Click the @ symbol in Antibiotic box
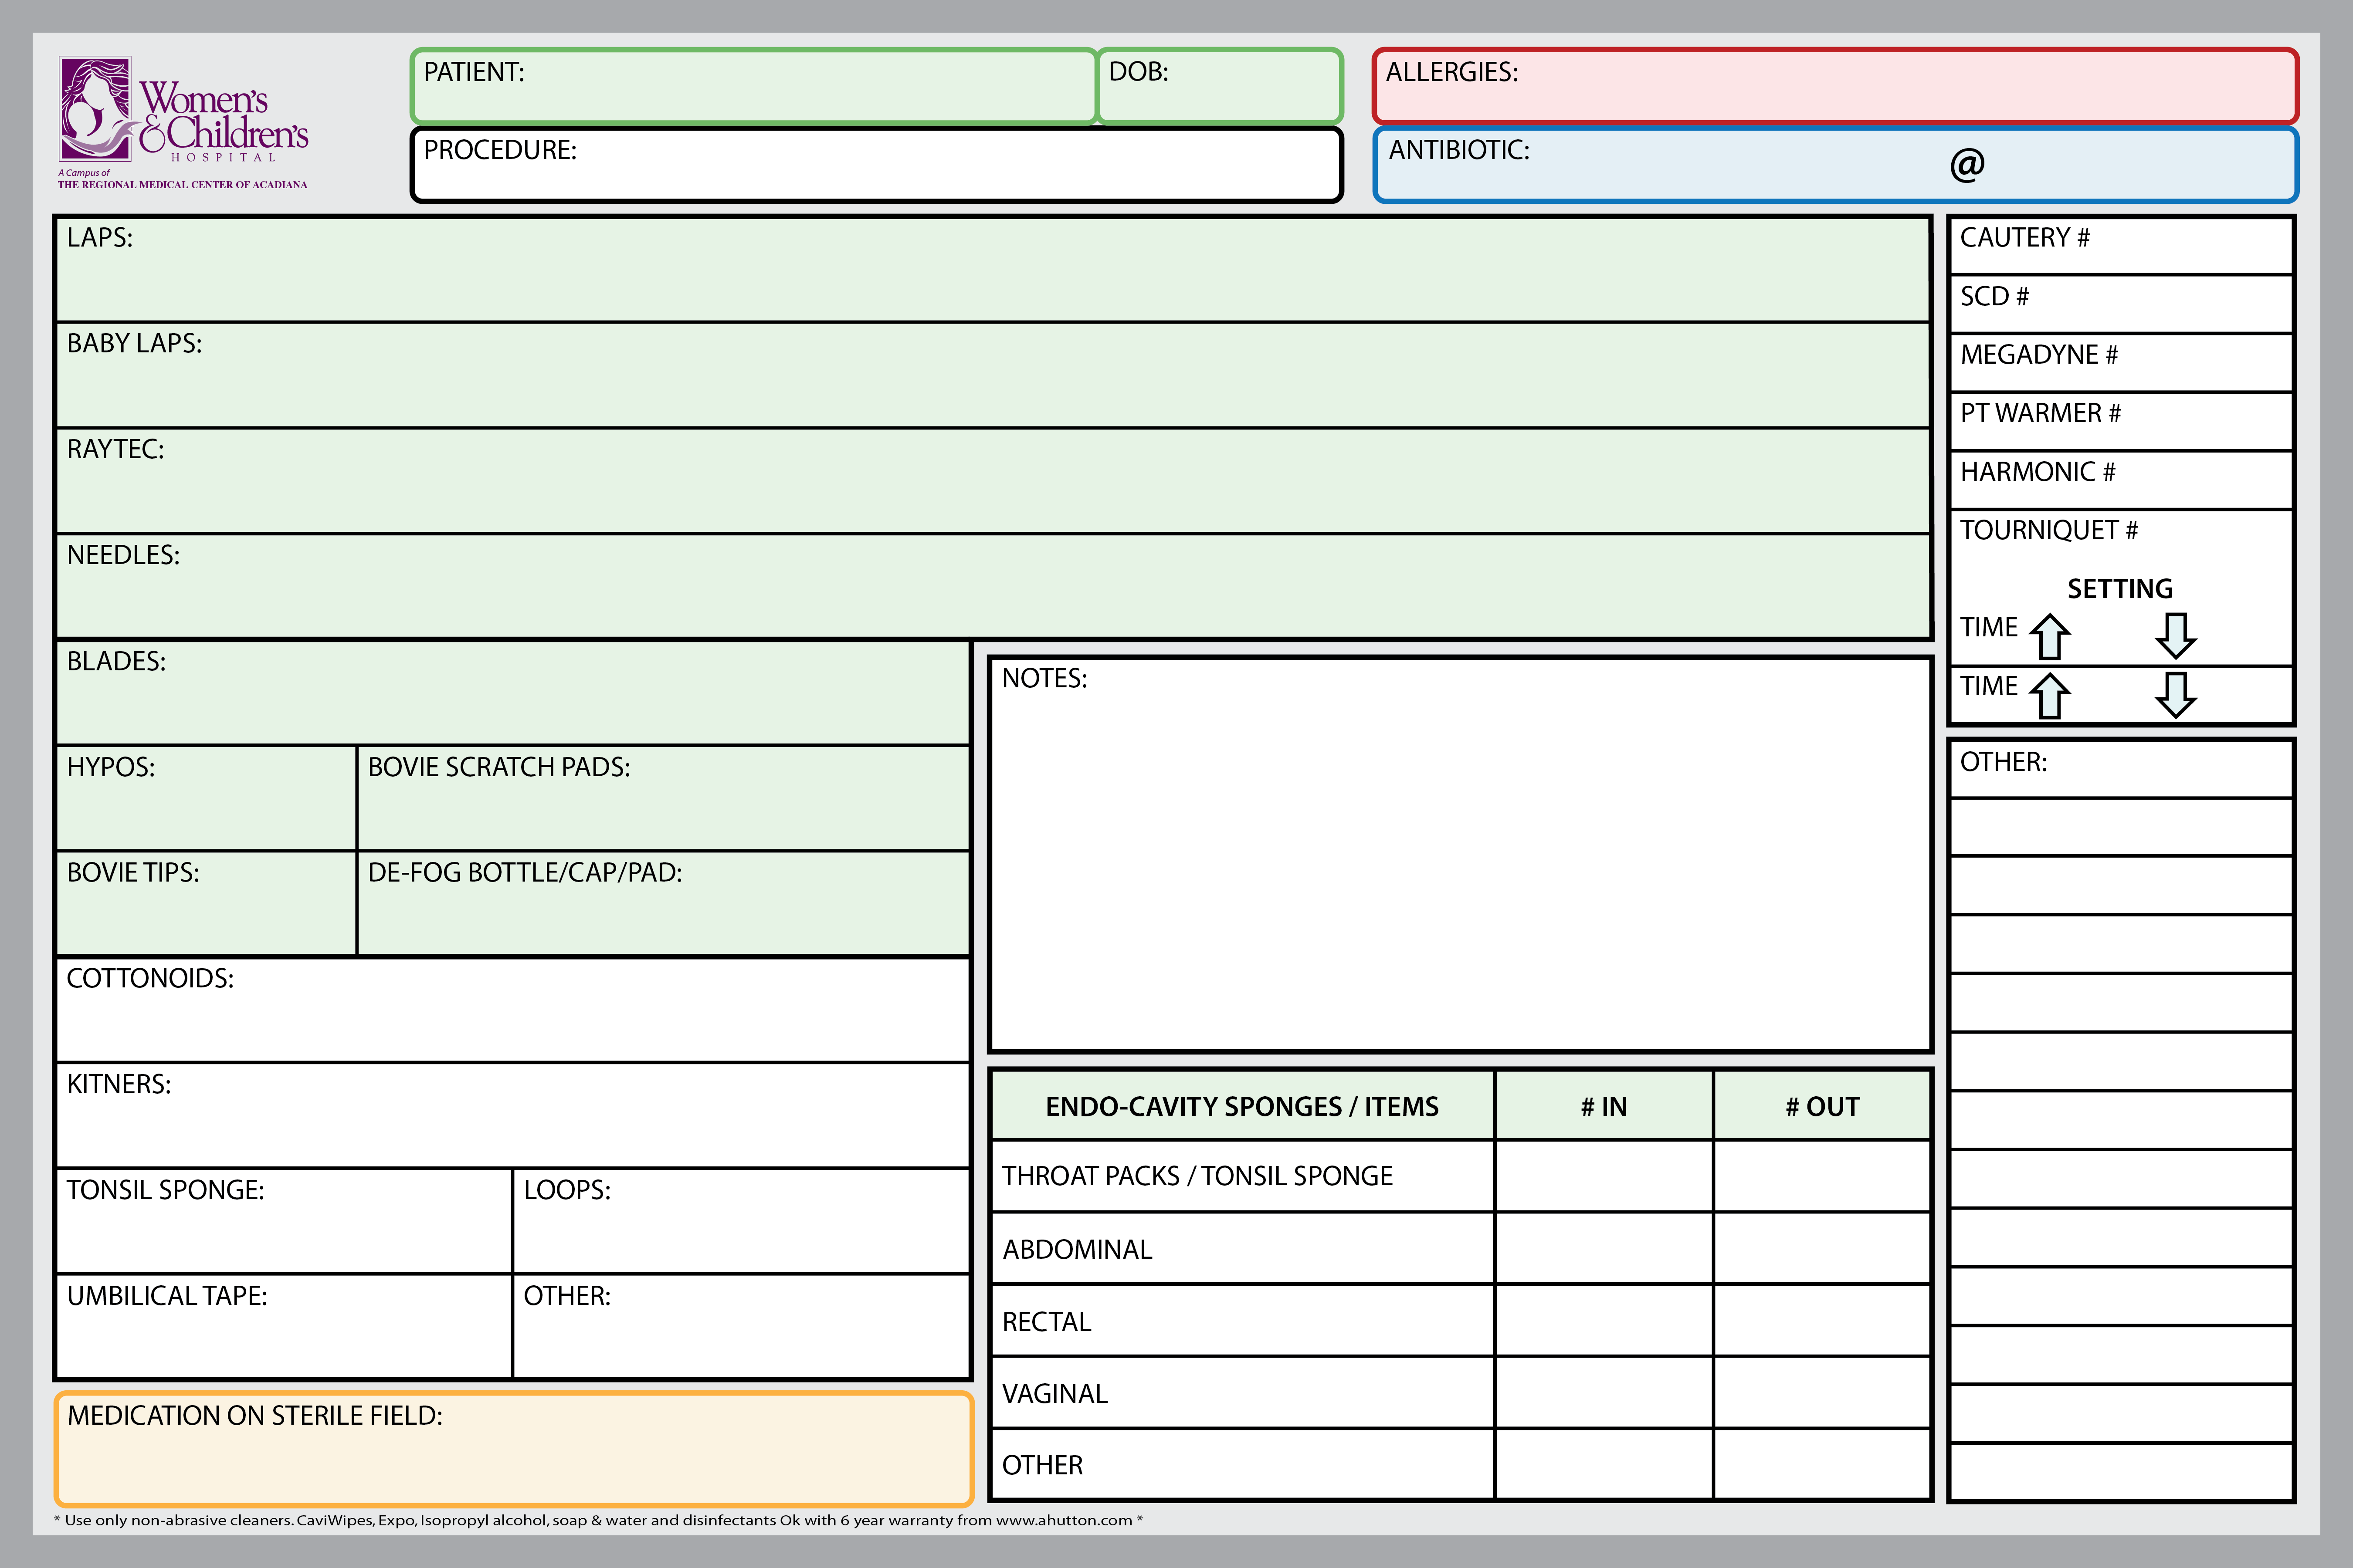The image size is (2353, 1568). (1967, 164)
